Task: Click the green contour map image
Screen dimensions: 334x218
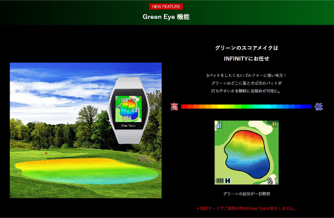Action: (247, 152)
